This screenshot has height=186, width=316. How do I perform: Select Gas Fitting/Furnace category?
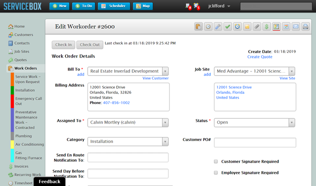tap(28, 155)
